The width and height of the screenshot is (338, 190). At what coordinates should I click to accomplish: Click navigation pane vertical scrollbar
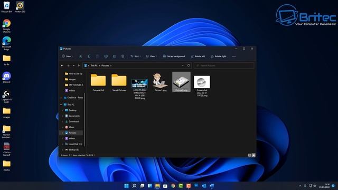click(84, 120)
